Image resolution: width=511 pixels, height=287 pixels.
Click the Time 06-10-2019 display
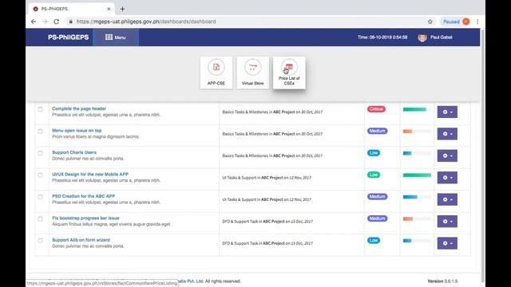coord(382,37)
